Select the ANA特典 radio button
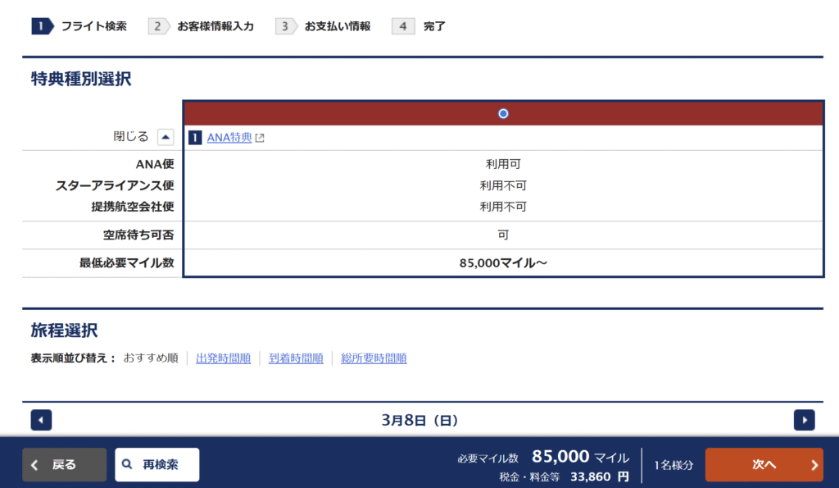 (x=503, y=113)
